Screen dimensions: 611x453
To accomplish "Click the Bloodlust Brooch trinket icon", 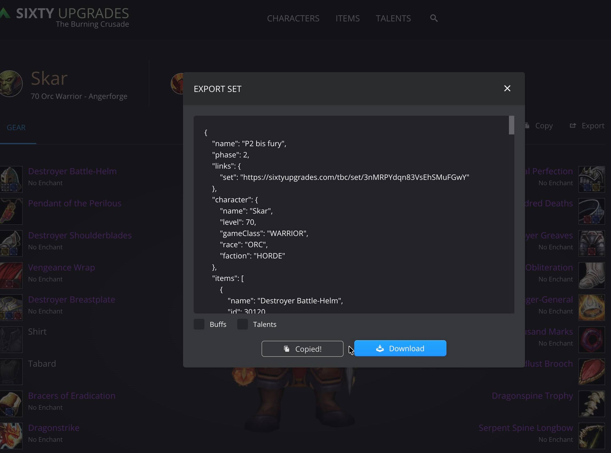I will pos(591,371).
